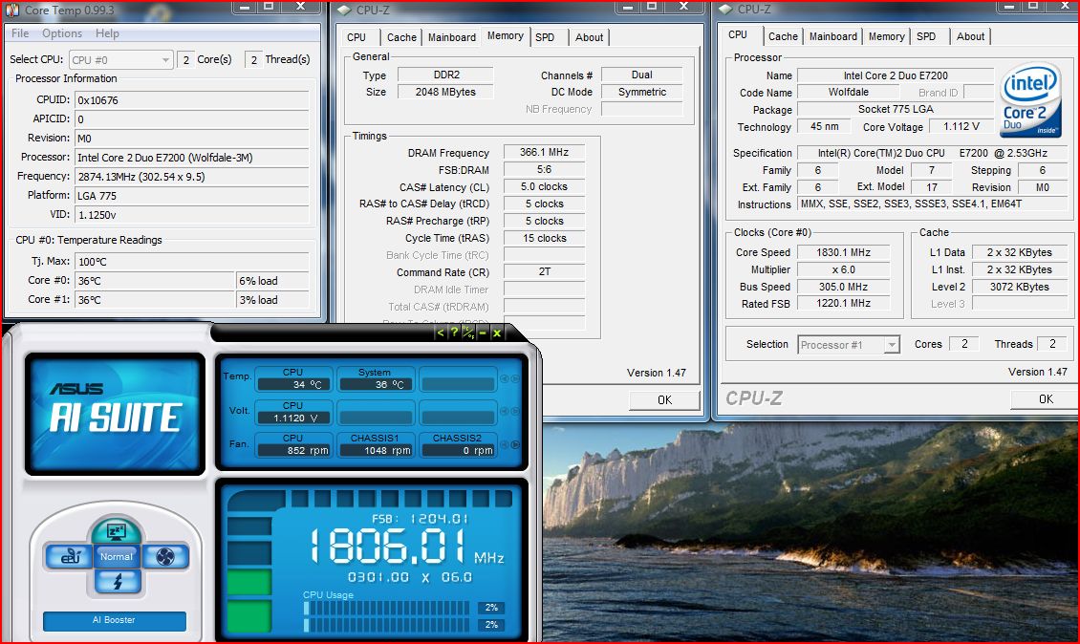Image resolution: width=1080 pixels, height=644 pixels.
Task: Open Memory tab in the right CPU-Z window
Action: 886,36
